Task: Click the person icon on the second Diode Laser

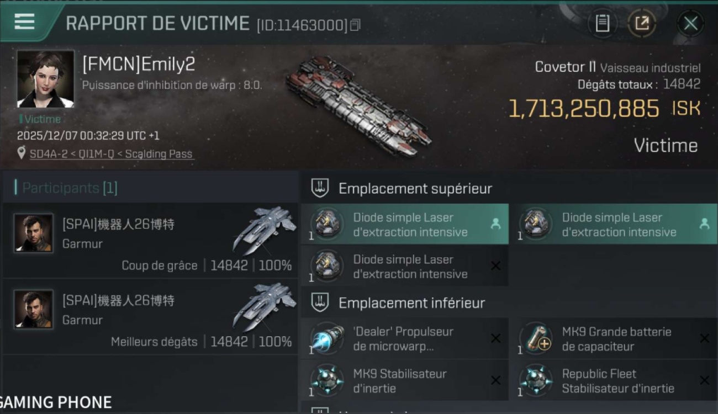Action: tap(704, 224)
